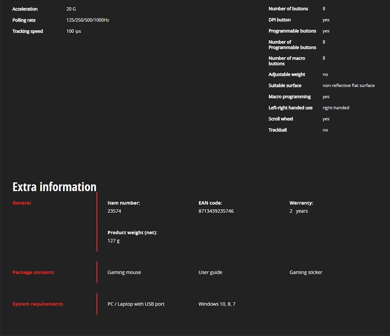Image resolution: width=390 pixels, height=336 pixels.
Task: Click the EAN code value 8713439235746
Action: pyautogui.click(x=216, y=211)
